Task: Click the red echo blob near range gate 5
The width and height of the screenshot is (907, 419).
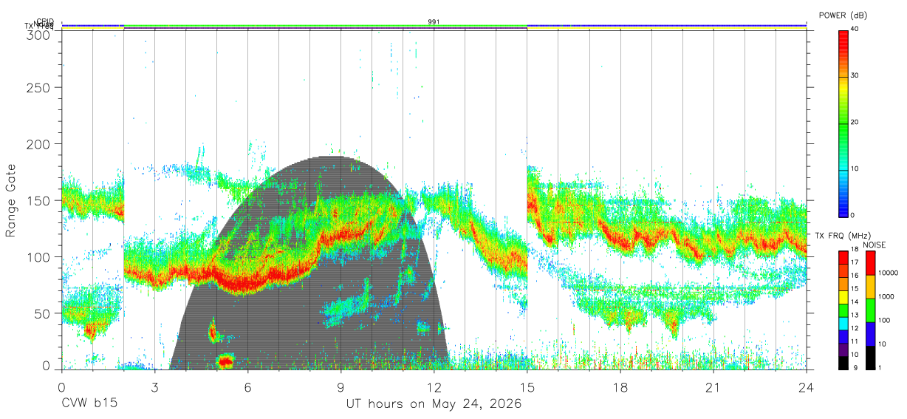Action: (226, 361)
